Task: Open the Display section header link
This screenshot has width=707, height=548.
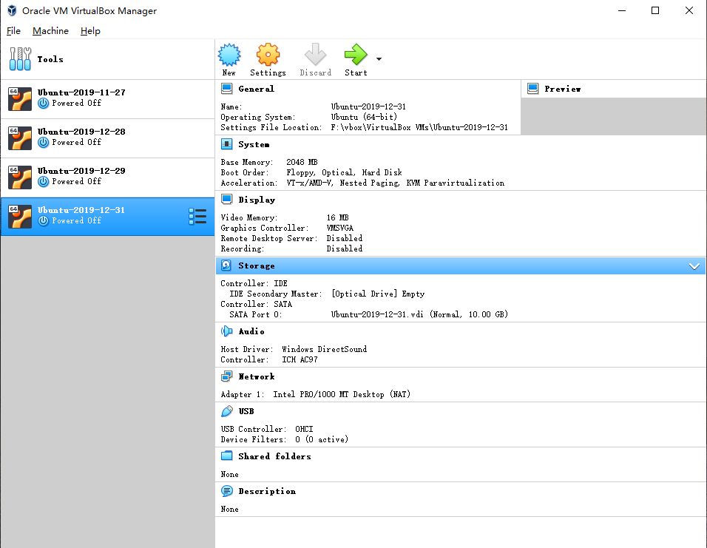Action: (257, 200)
